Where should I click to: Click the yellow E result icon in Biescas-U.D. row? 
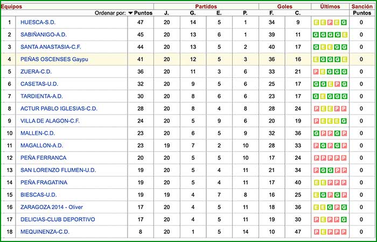316,195
